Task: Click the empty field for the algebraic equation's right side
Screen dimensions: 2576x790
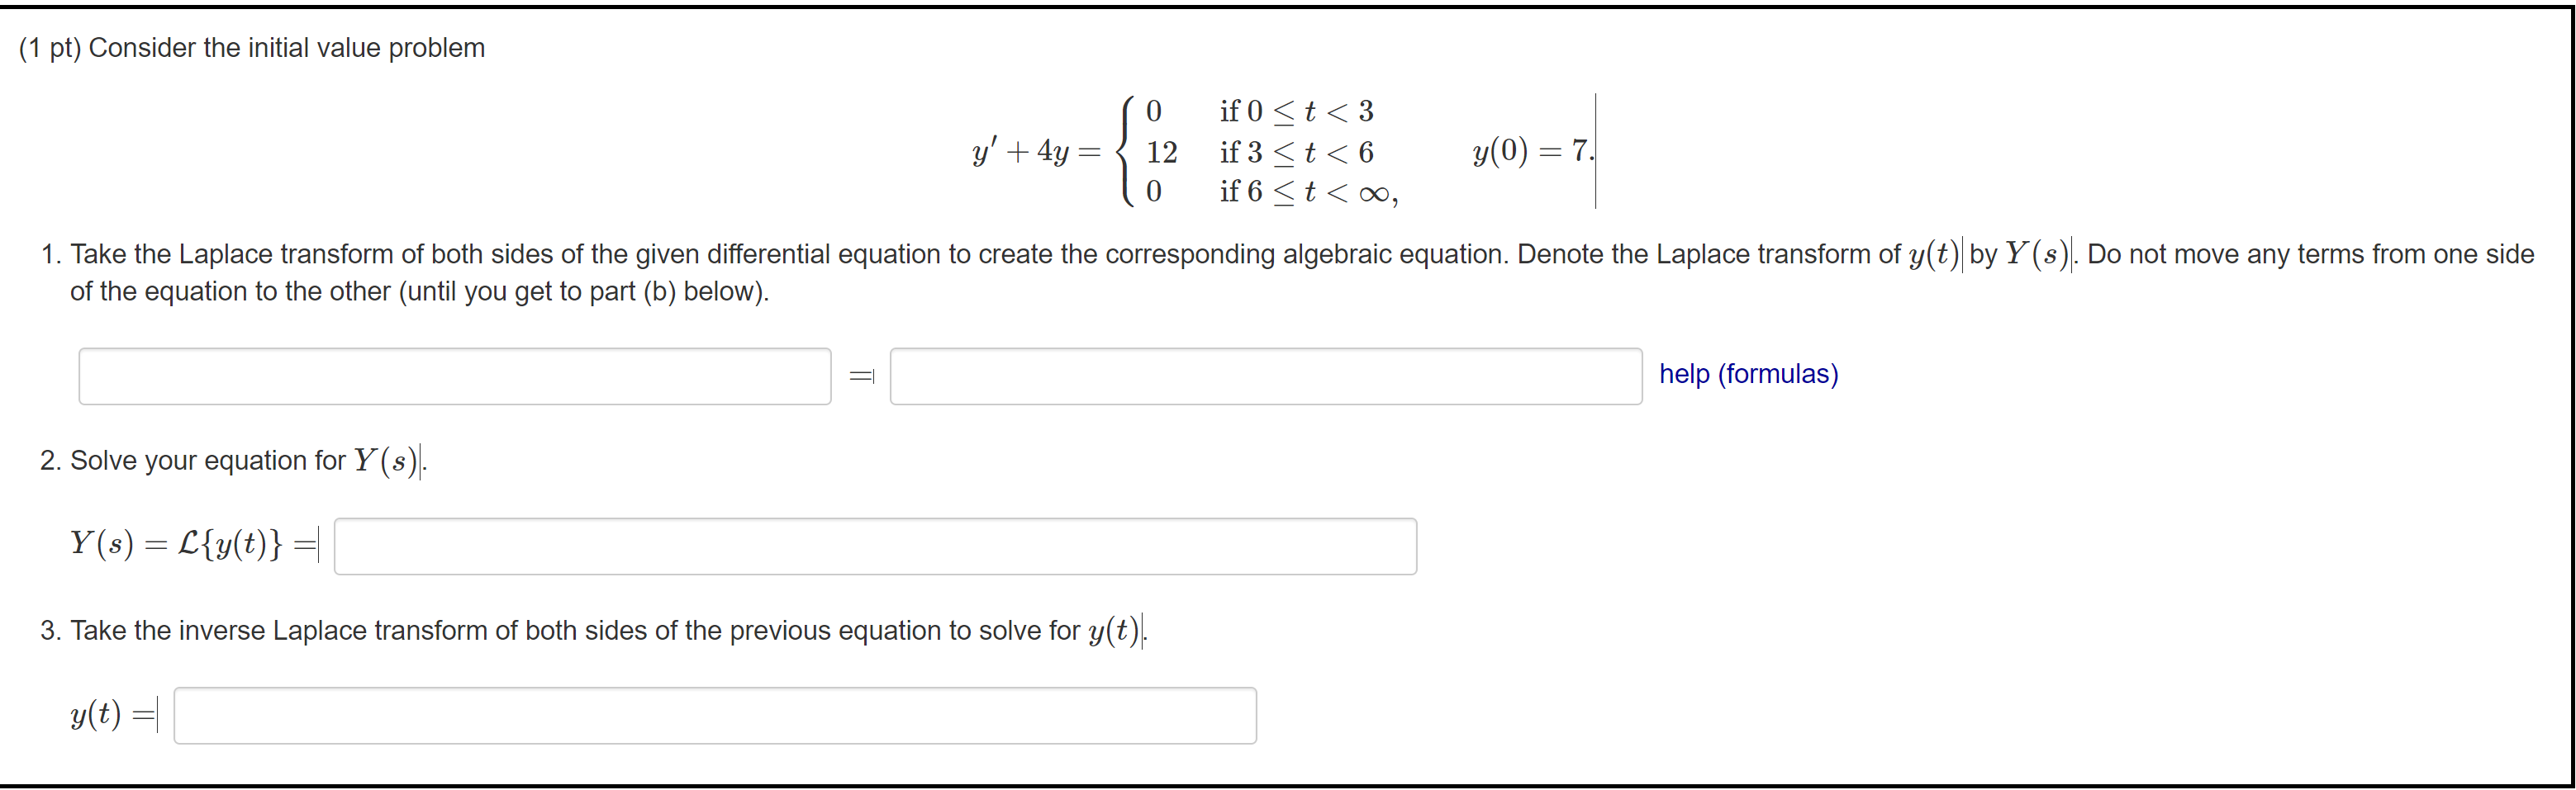Action: 1265,376
